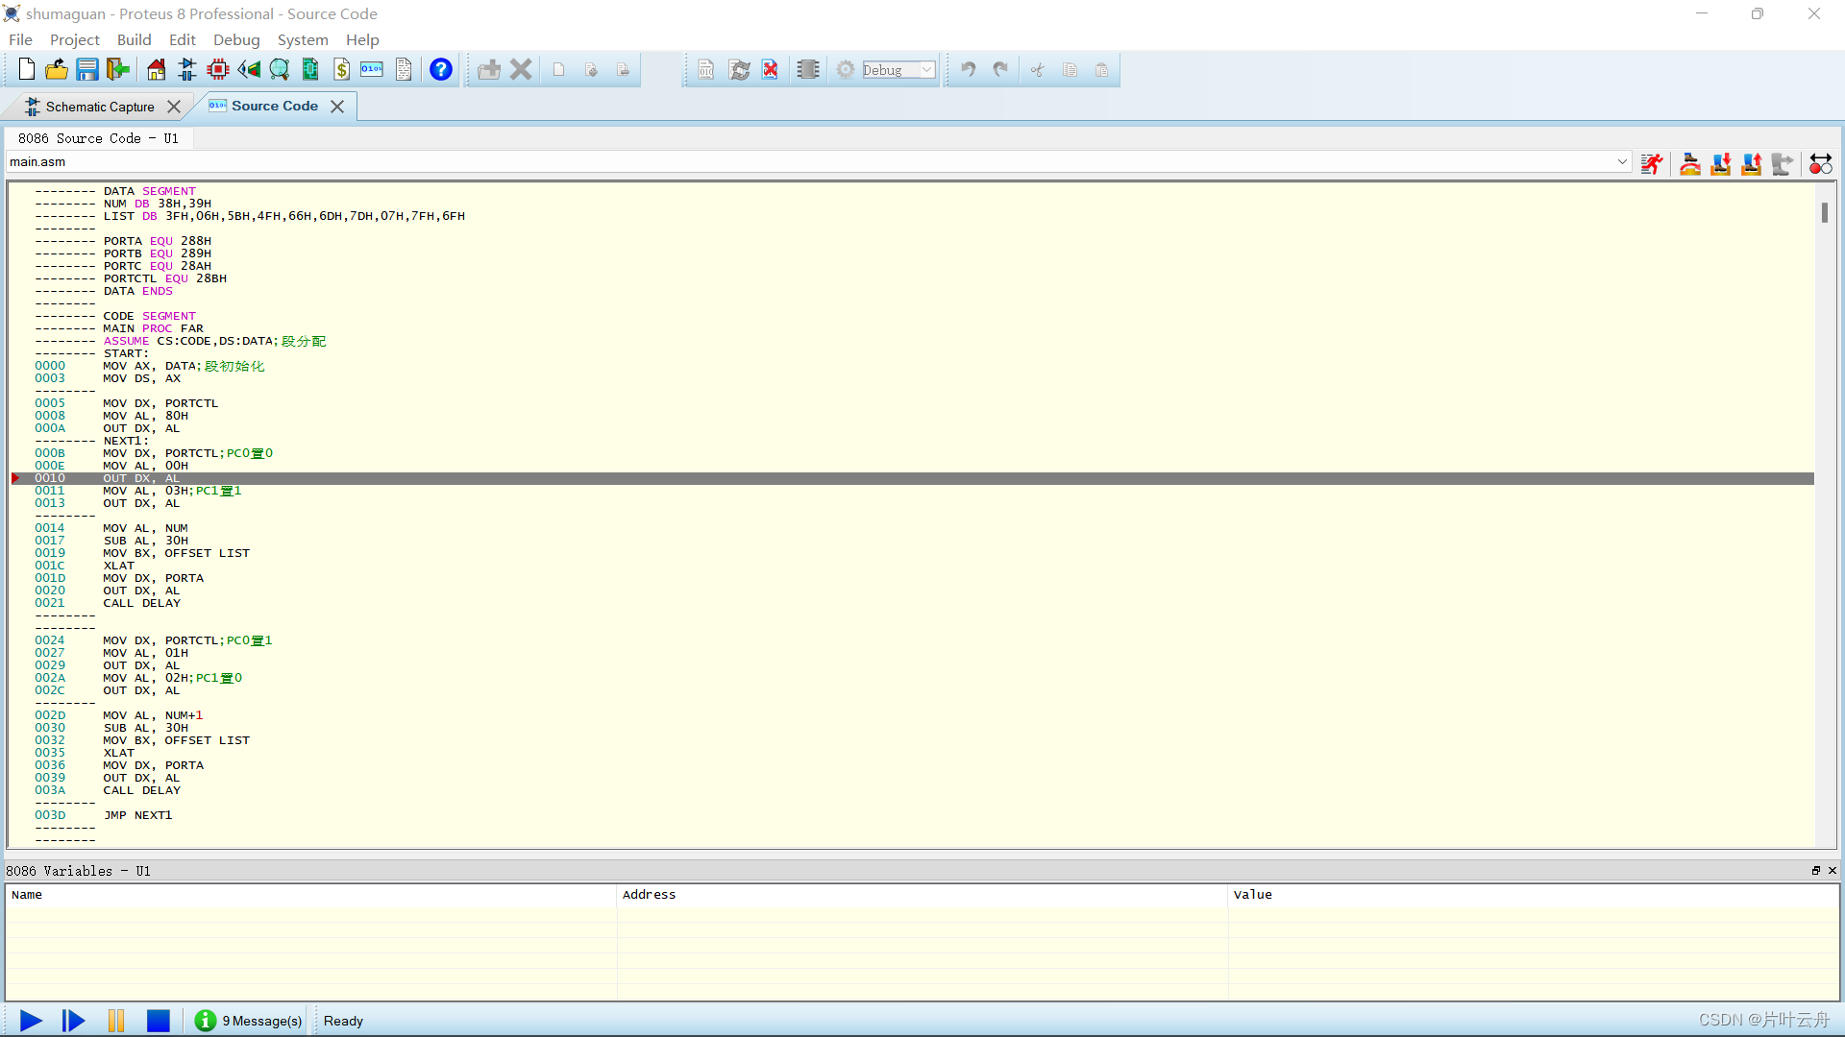
Task: Click the Play simulation button
Action: (31, 1020)
